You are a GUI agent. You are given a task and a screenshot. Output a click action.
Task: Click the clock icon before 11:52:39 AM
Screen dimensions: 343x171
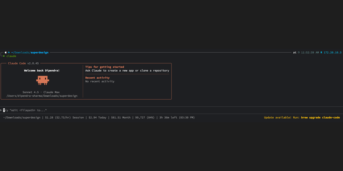point(299,53)
